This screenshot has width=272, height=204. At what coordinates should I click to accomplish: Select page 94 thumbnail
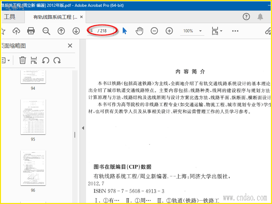(x=33, y=77)
